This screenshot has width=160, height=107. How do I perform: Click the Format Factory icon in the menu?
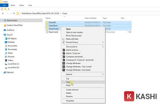pos(64,42)
